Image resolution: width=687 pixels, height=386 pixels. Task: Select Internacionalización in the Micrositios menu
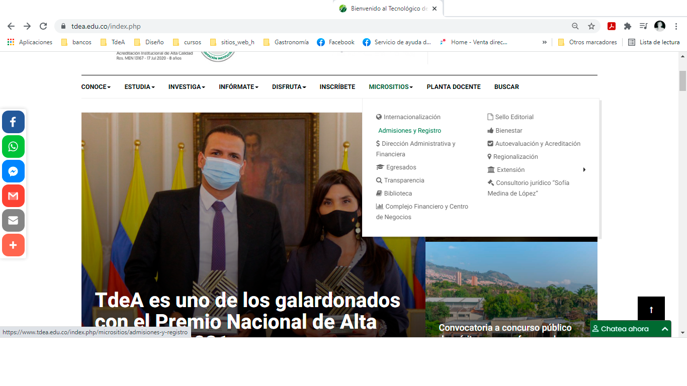click(408, 117)
